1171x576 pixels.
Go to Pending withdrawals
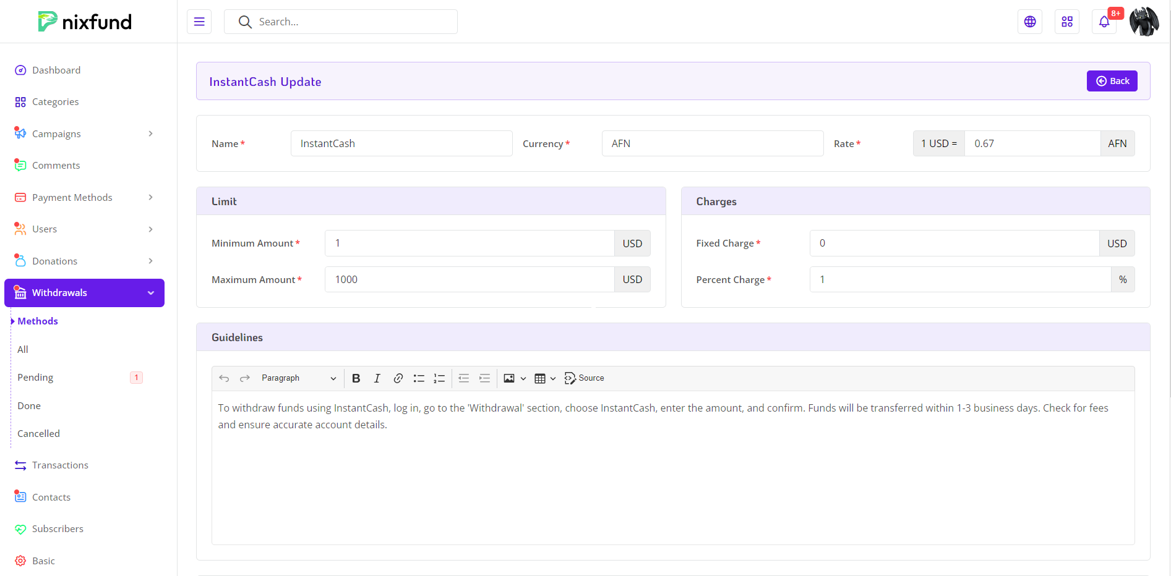[x=35, y=378]
